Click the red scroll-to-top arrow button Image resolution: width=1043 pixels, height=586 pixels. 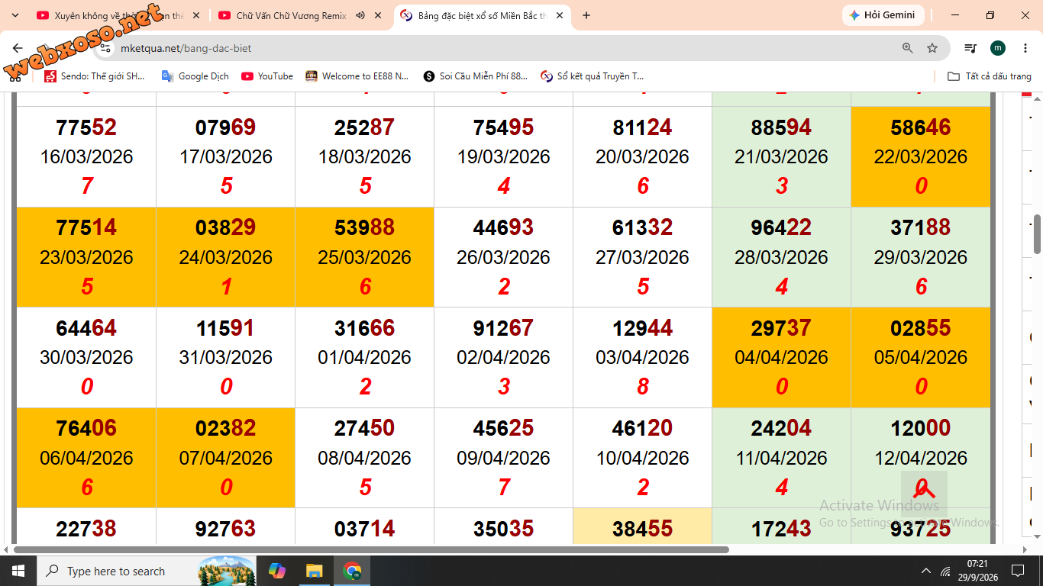click(x=924, y=492)
